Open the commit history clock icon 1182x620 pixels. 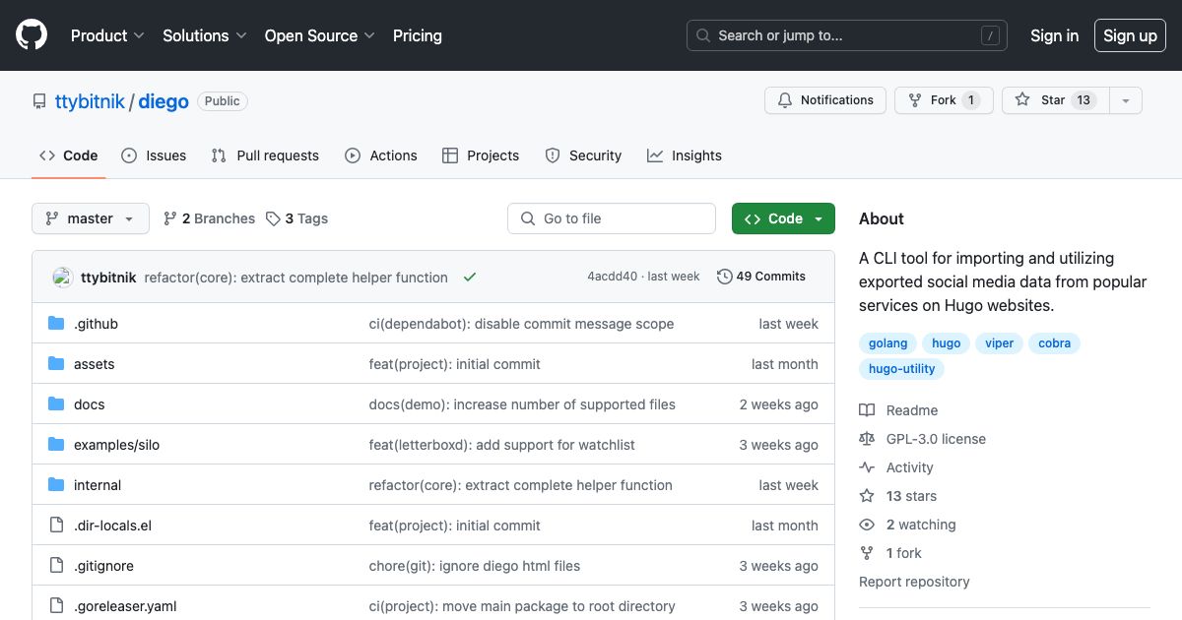[x=725, y=276]
